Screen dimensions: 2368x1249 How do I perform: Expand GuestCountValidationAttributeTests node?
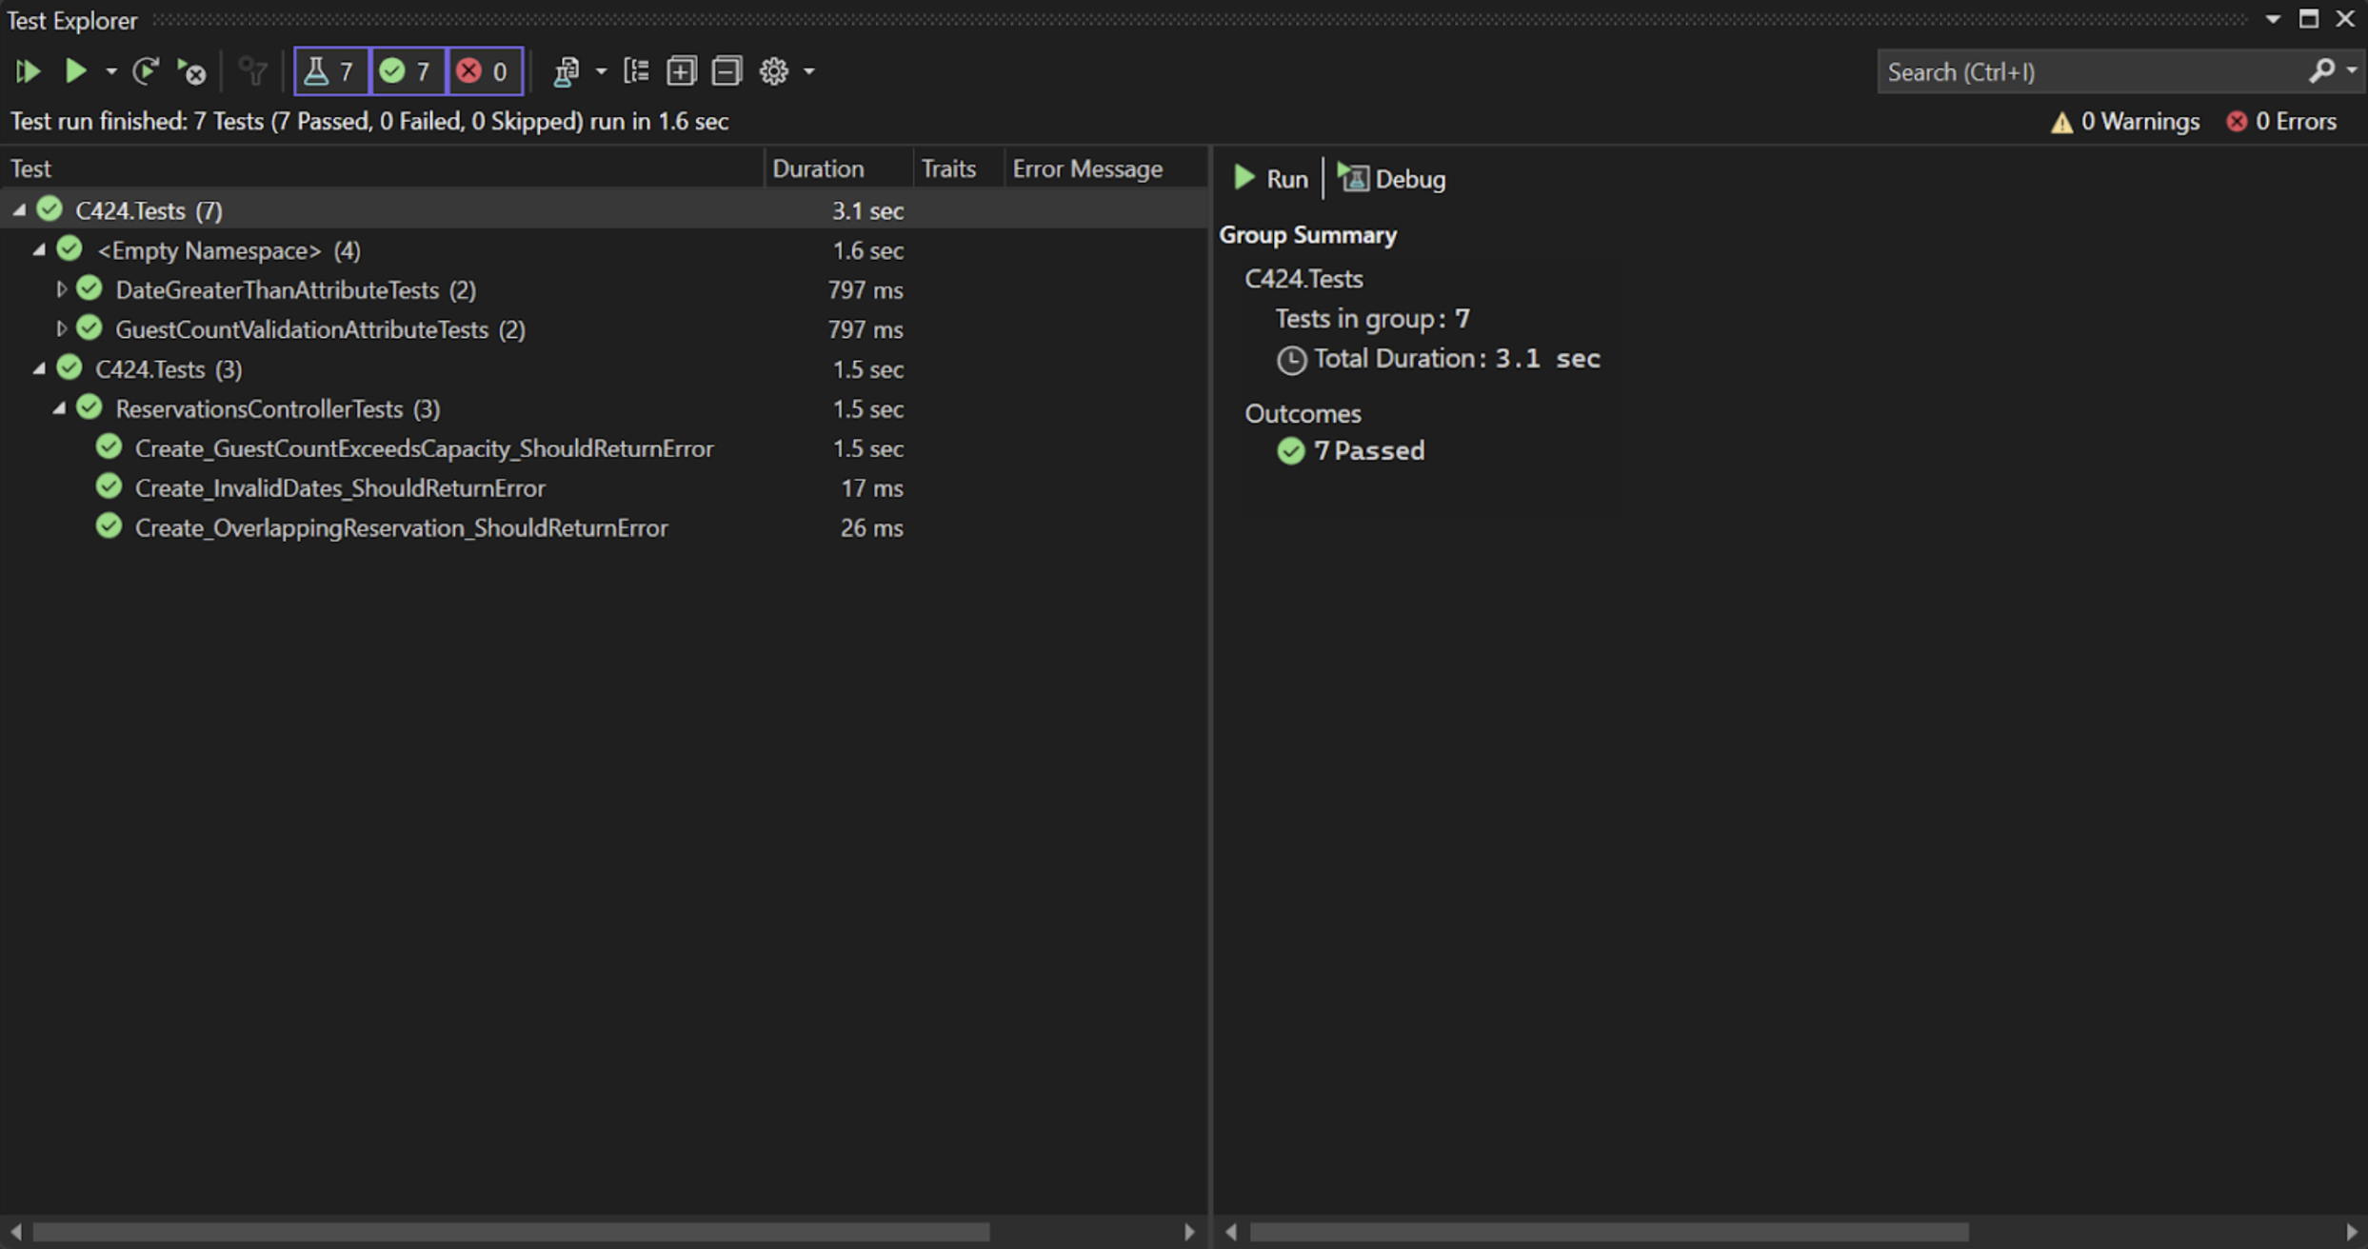click(61, 329)
